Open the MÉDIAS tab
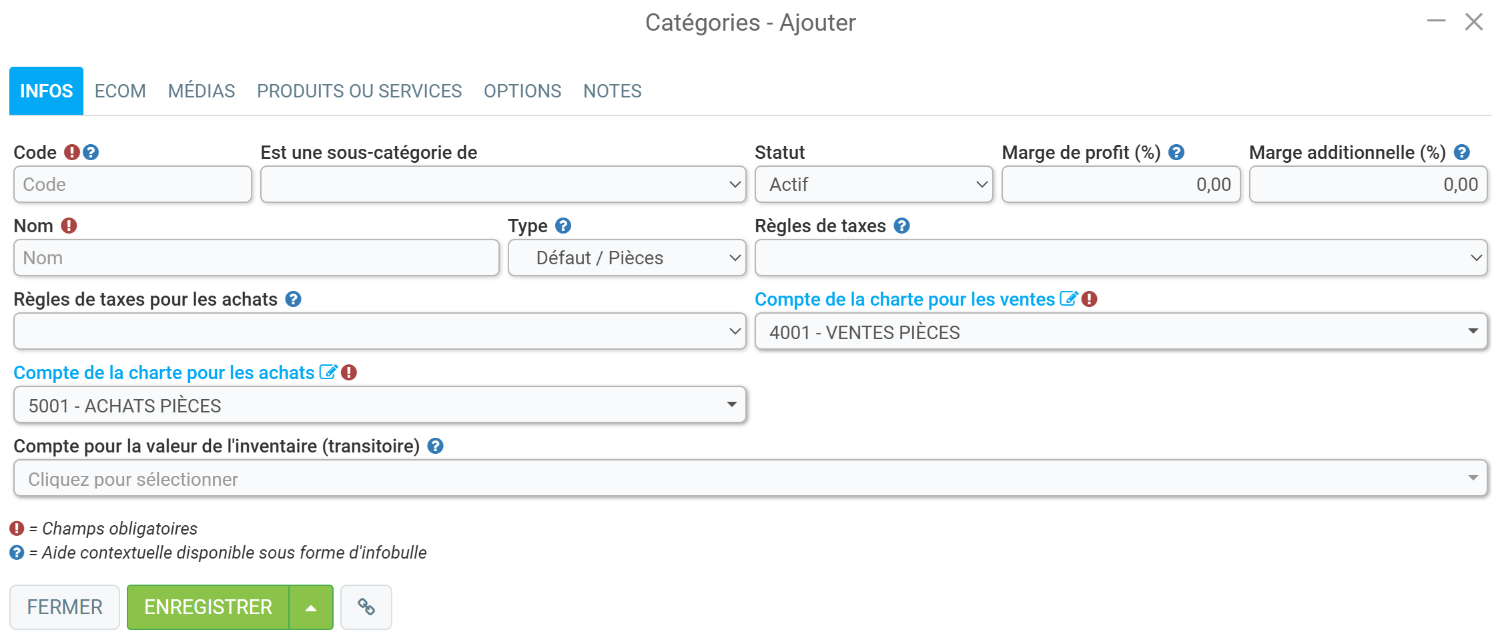The width and height of the screenshot is (1494, 638). [x=202, y=91]
